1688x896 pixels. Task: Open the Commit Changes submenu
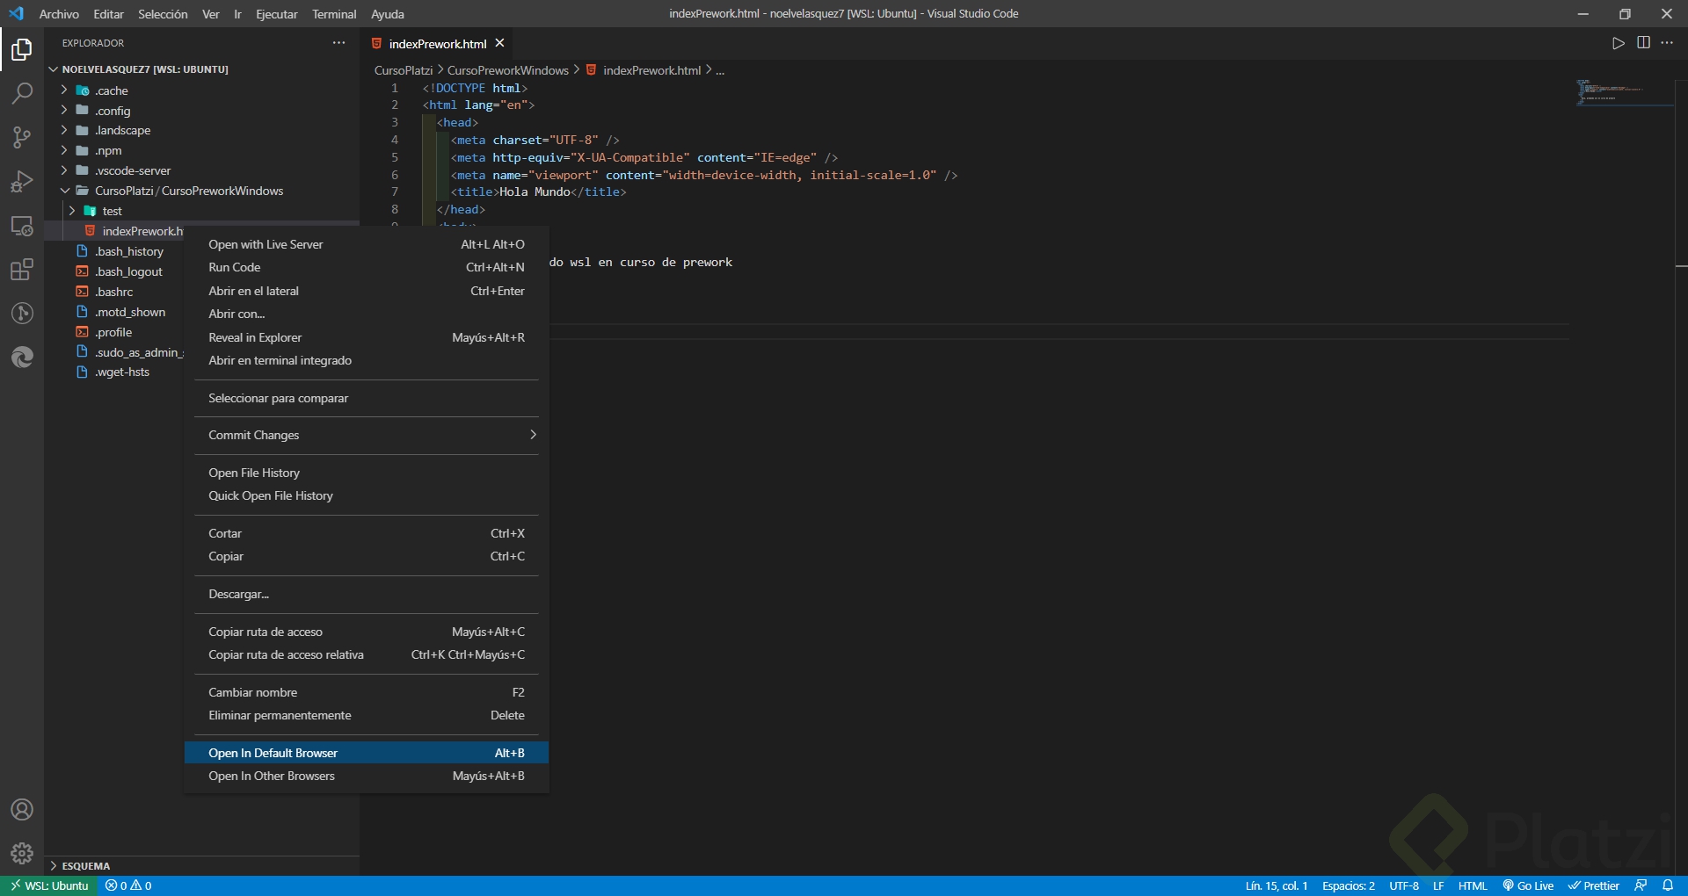[x=367, y=435]
